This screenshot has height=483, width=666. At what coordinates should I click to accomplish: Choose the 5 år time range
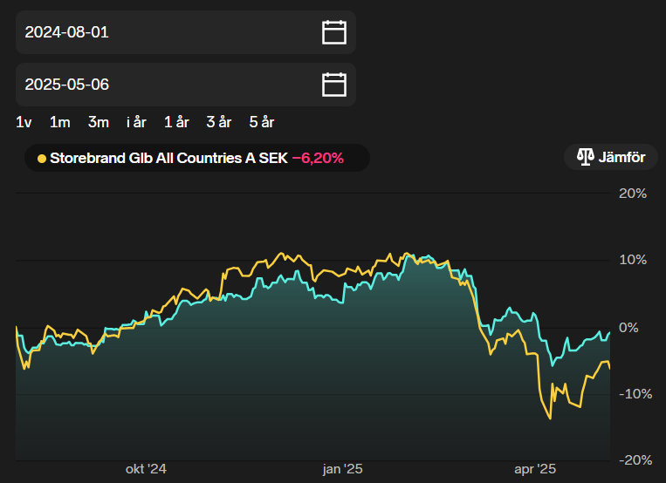261,122
